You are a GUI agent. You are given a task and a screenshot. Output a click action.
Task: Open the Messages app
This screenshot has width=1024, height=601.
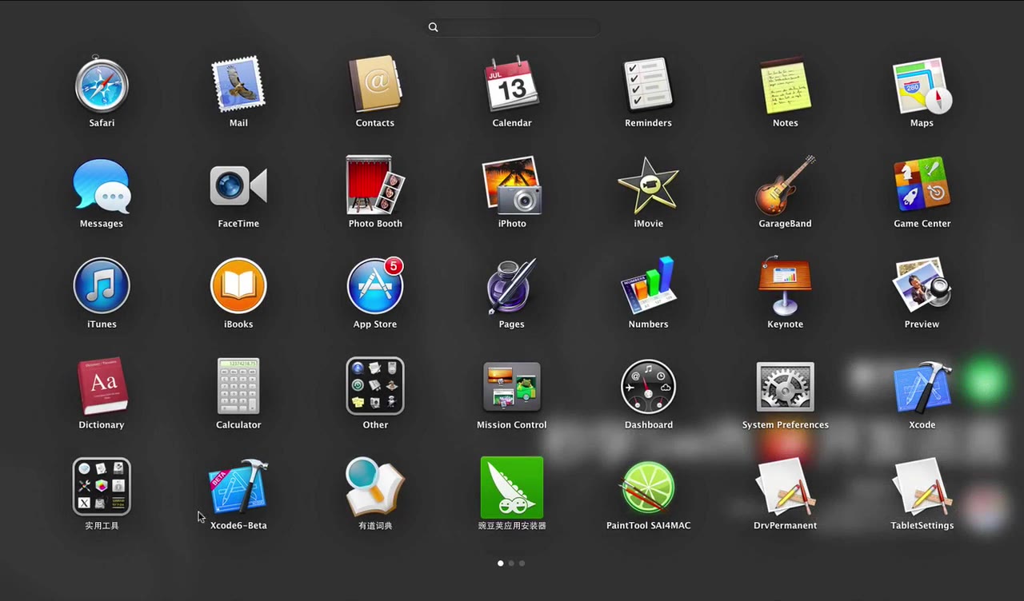point(102,185)
